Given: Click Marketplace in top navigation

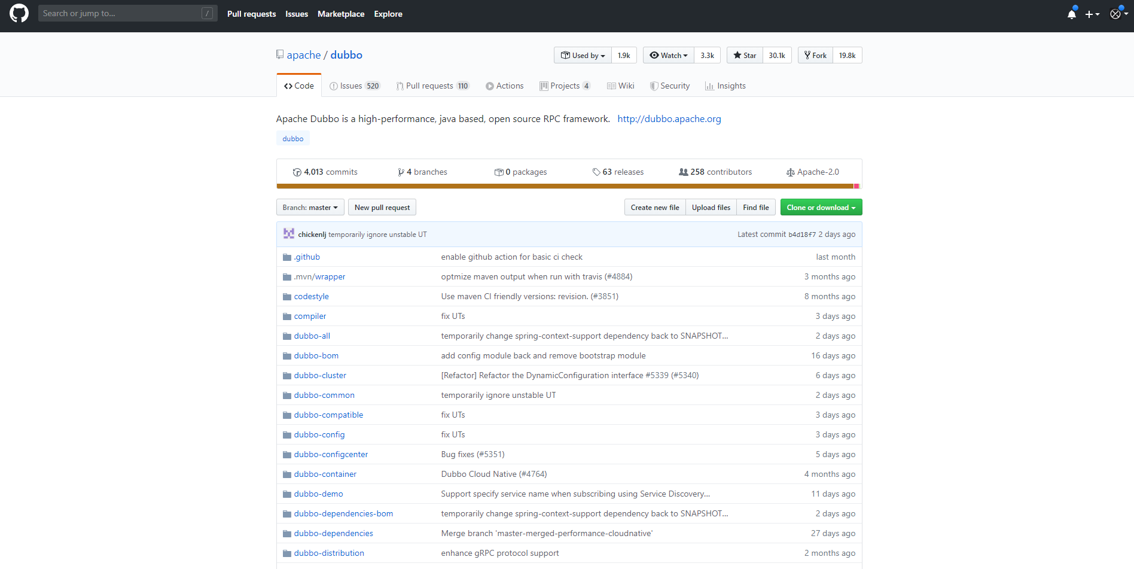Looking at the screenshot, I should [x=341, y=14].
